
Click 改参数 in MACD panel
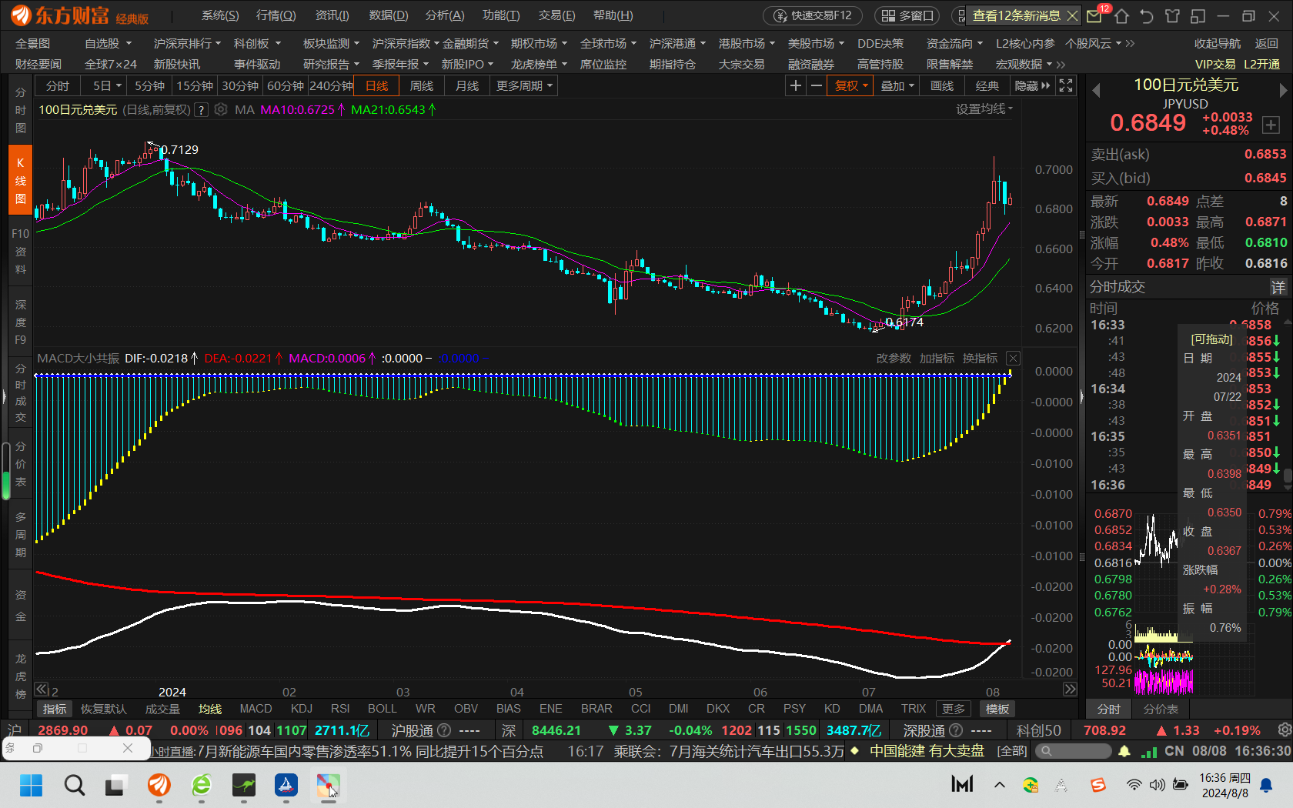[893, 358]
